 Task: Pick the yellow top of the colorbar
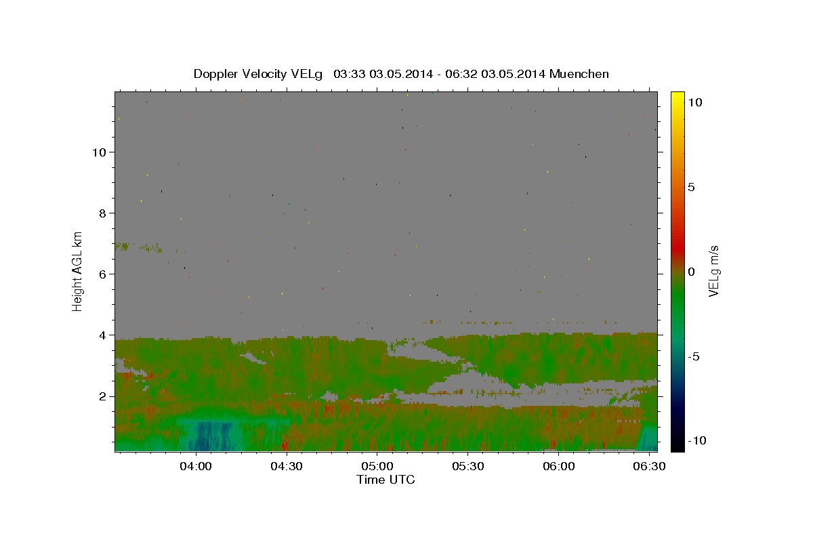click(x=677, y=96)
